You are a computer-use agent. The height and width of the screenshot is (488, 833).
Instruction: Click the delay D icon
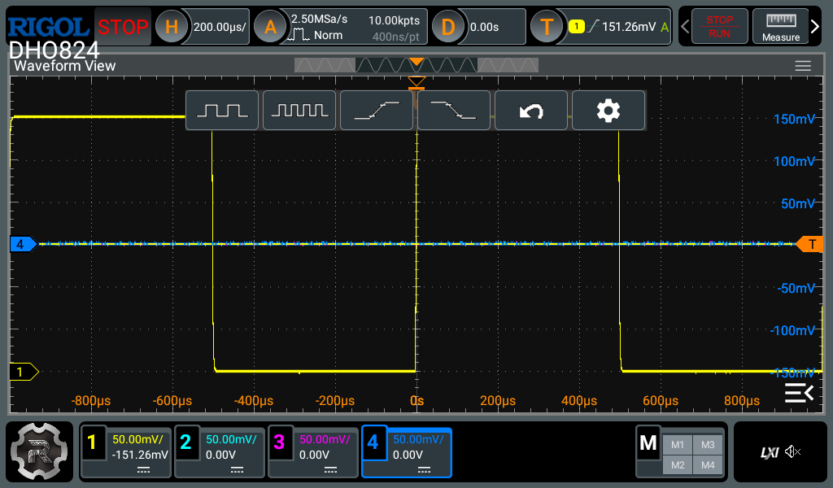(448, 27)
